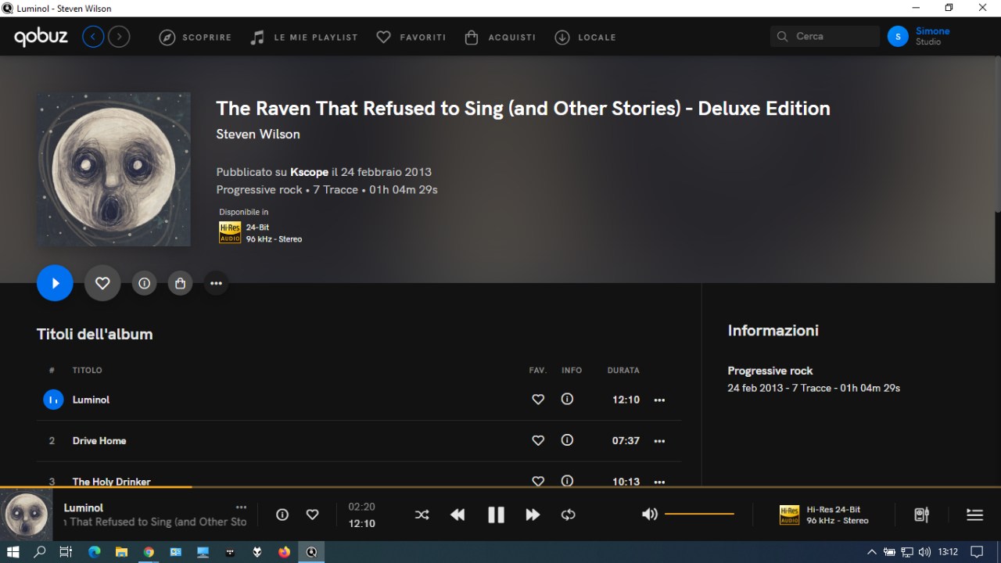Toggle shuffle playback mode
Viewport: 1001px width, 563px height.
422,515
